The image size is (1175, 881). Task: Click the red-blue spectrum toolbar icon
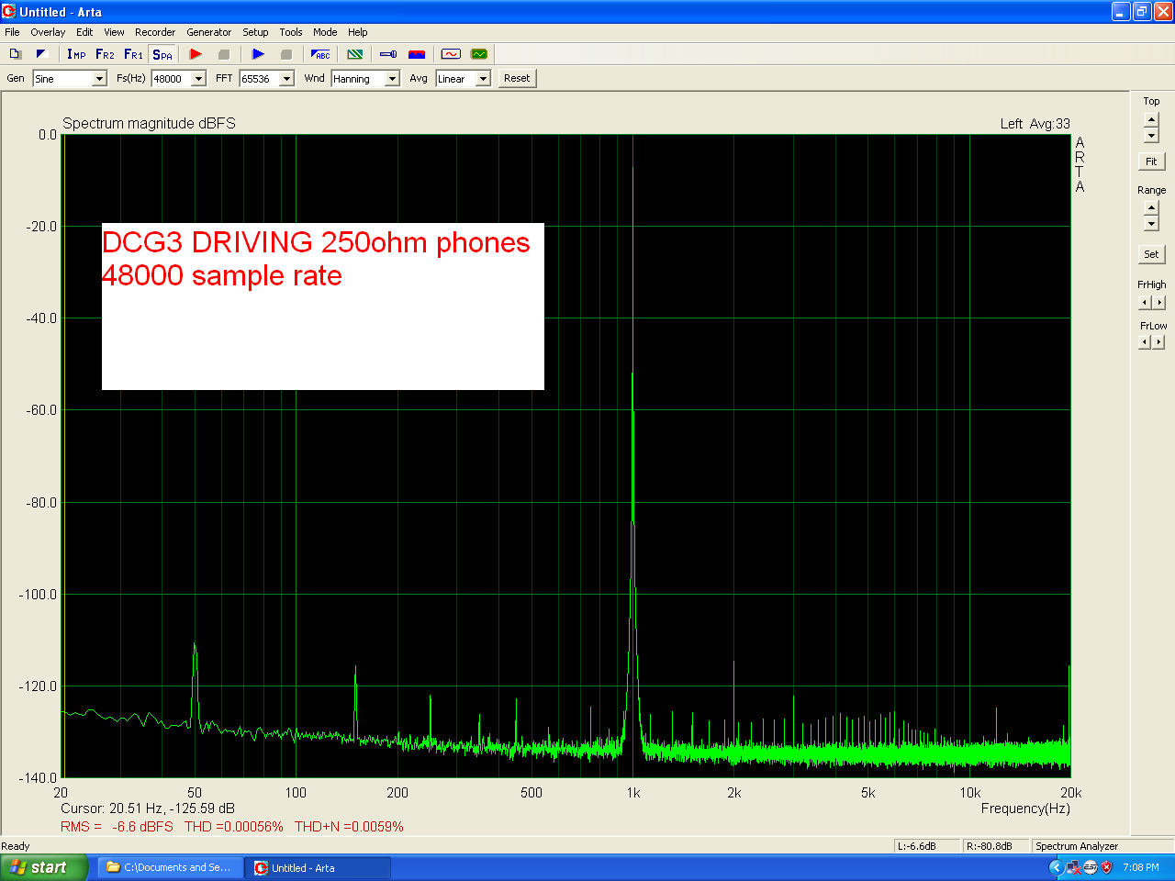point(417,54)
